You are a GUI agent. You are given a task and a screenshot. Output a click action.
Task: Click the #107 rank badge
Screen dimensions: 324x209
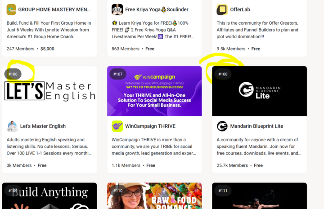(x=118, y=74)
